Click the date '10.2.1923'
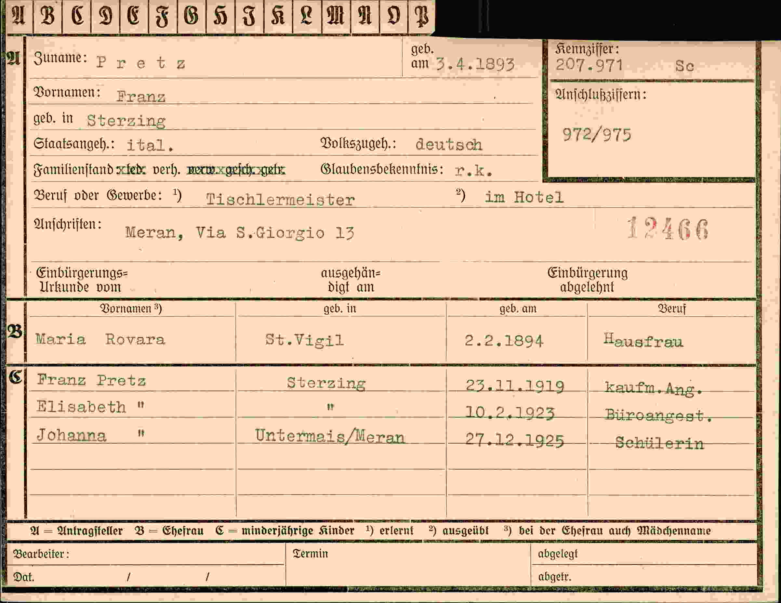 pyautogui.click(x=510, y=413)
